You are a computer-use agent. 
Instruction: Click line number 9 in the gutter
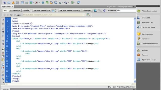pyautogui.click(x=8, y=38)
